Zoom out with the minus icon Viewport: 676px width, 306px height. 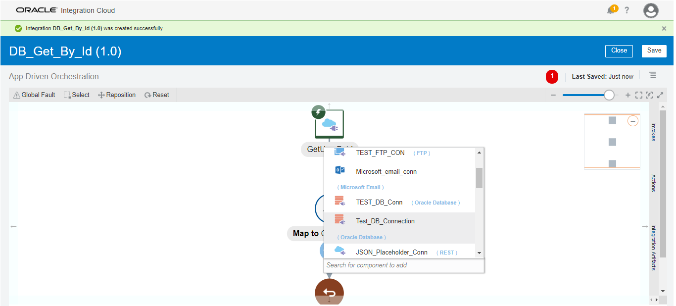click(553, 95)
